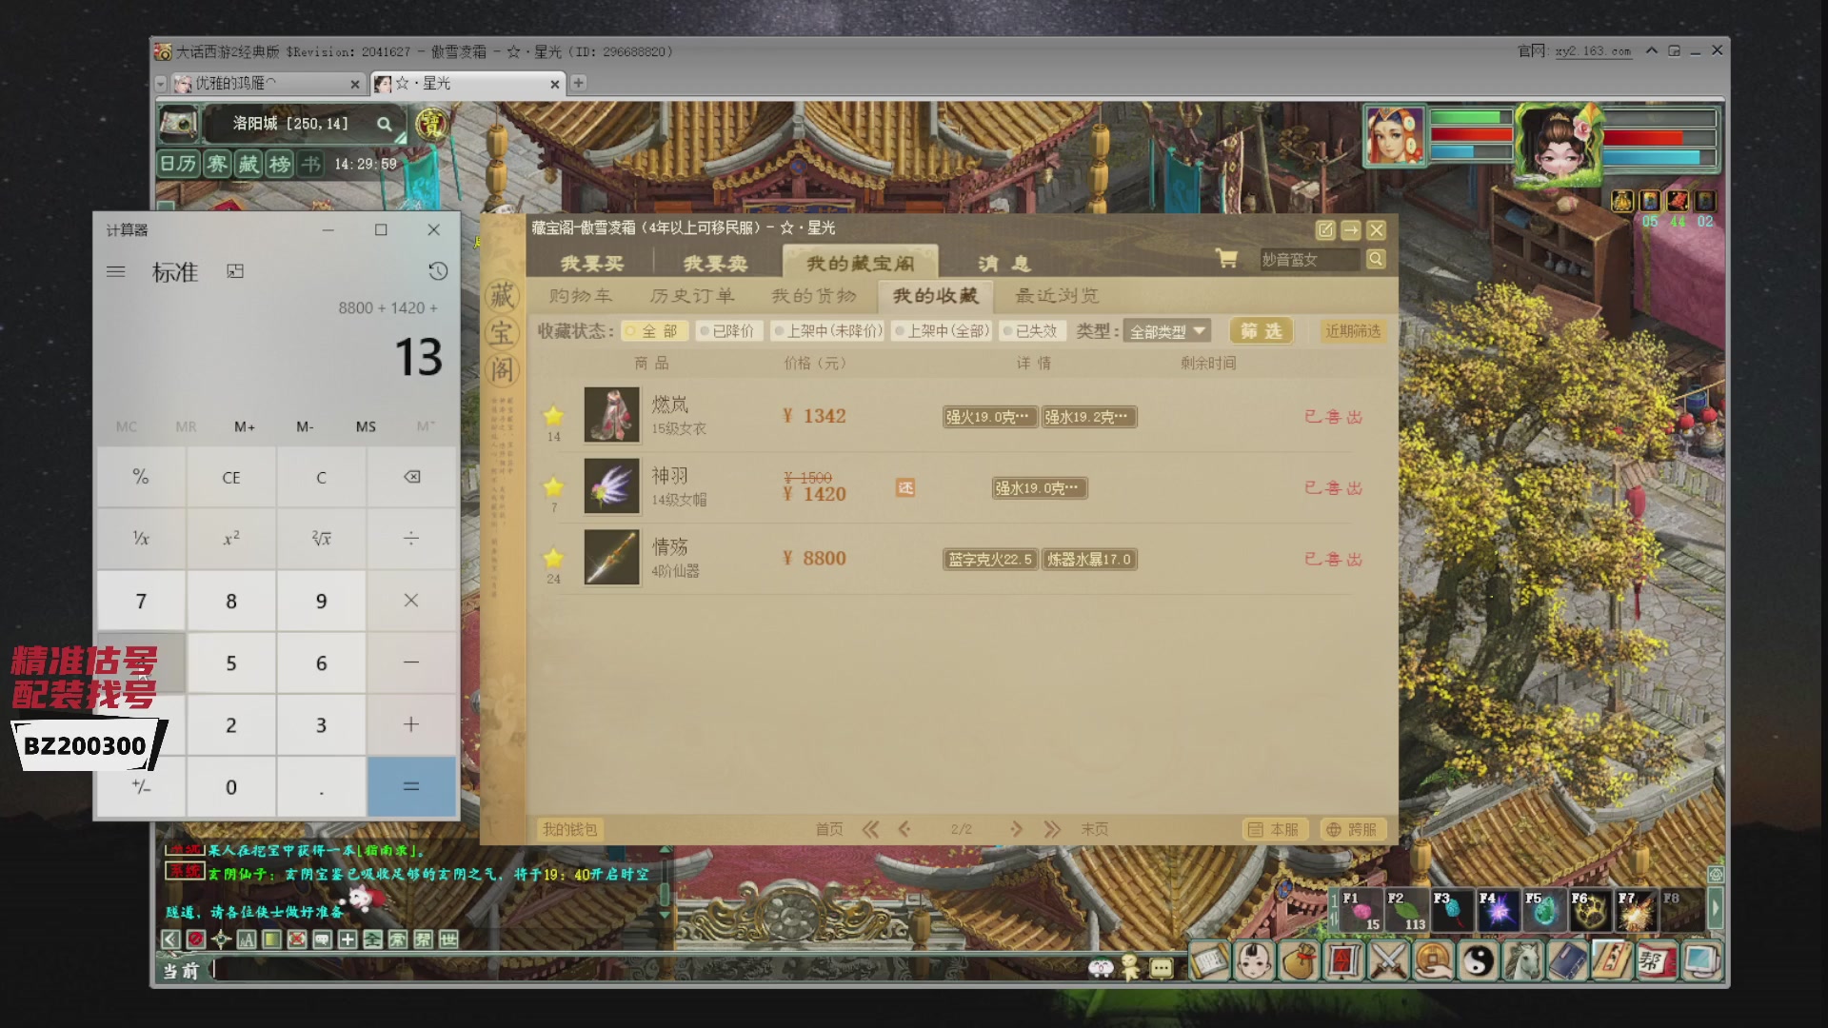The height and width of the screenshot is (1028, 1828).
Task: Go to previous page arrow
Action: [x=904, y=829]
